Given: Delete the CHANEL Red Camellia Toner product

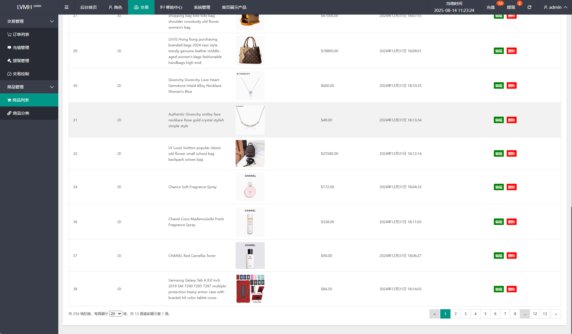Looking at the screenshot, I should pos(511,256).
